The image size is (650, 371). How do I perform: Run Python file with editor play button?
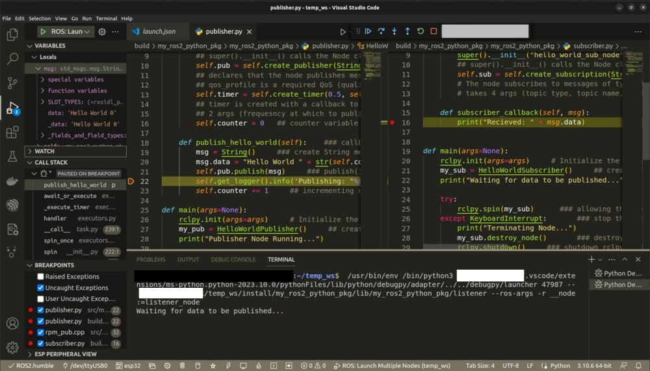343,31
